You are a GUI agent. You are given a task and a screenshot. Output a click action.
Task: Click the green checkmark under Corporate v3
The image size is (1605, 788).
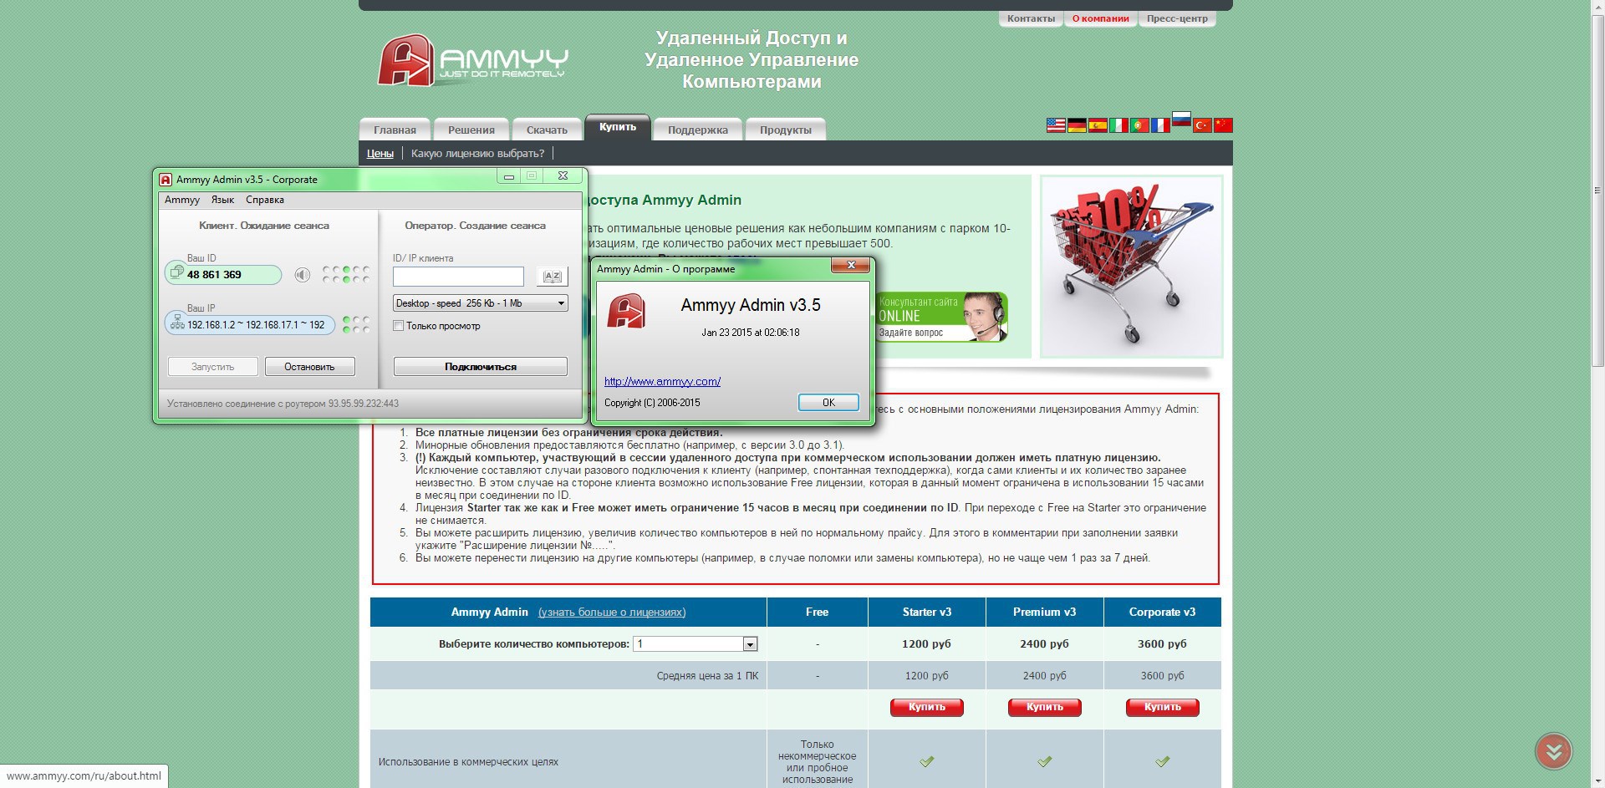(1162, 761)
